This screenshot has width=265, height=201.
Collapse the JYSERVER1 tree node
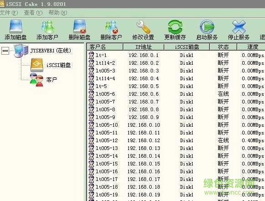pyautogui.click(x=5, y=51)
